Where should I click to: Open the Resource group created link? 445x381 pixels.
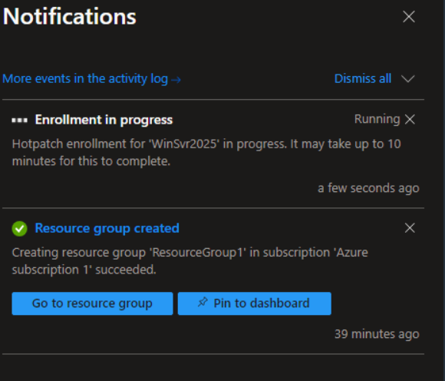tap(107, 228)
